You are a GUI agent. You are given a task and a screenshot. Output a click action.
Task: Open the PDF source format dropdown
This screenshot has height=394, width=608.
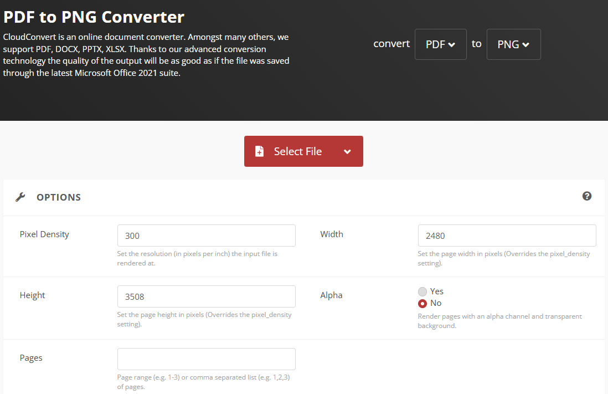[x=440, y=44]
